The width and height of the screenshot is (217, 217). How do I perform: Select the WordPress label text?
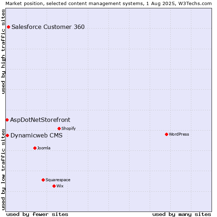[x=179, y=134]
